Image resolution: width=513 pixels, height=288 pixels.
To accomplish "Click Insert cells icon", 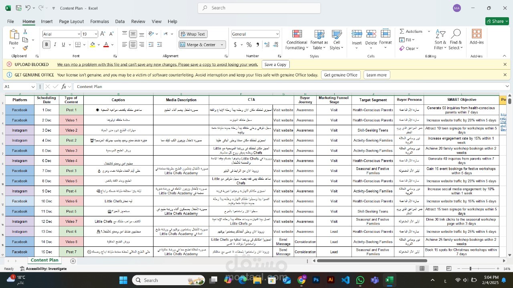I will (x=357, y=34).
